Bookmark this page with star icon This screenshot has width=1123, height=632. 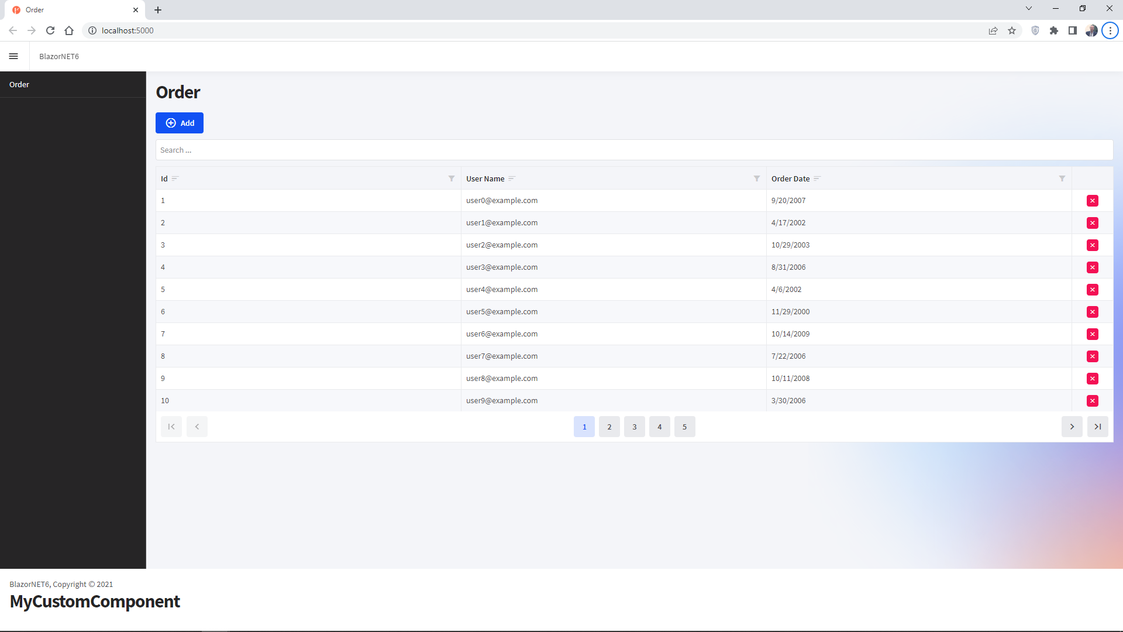tap(1012, 30)
